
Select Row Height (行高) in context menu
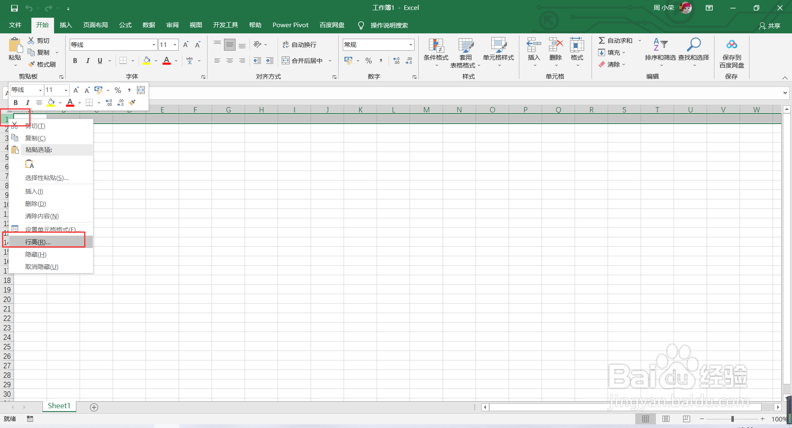pos(51,242)
